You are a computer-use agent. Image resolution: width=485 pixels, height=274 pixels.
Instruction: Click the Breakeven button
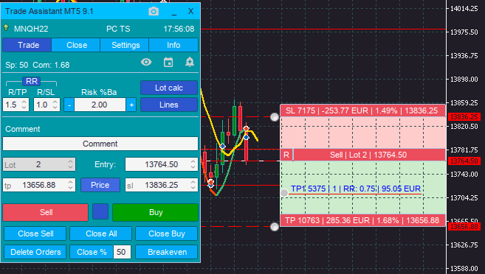(x=166, y=252)
